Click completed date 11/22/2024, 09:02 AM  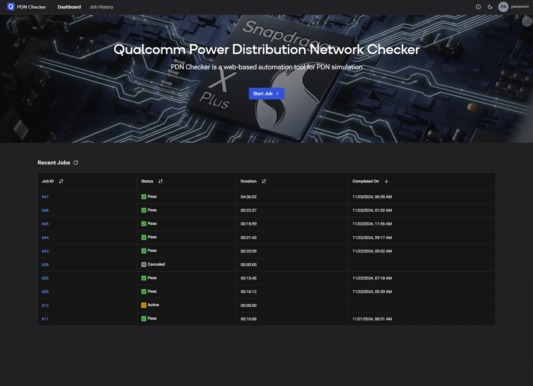(x=372, y=251)
